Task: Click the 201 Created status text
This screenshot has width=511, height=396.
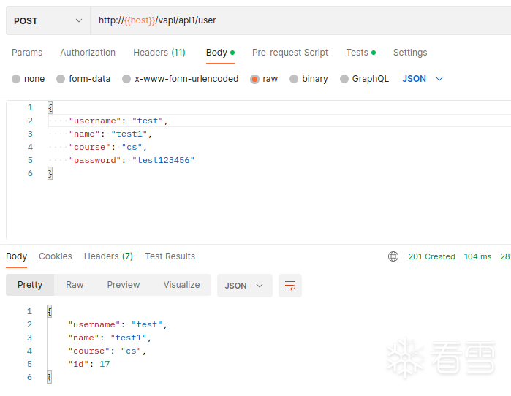Action: [431, 256]
